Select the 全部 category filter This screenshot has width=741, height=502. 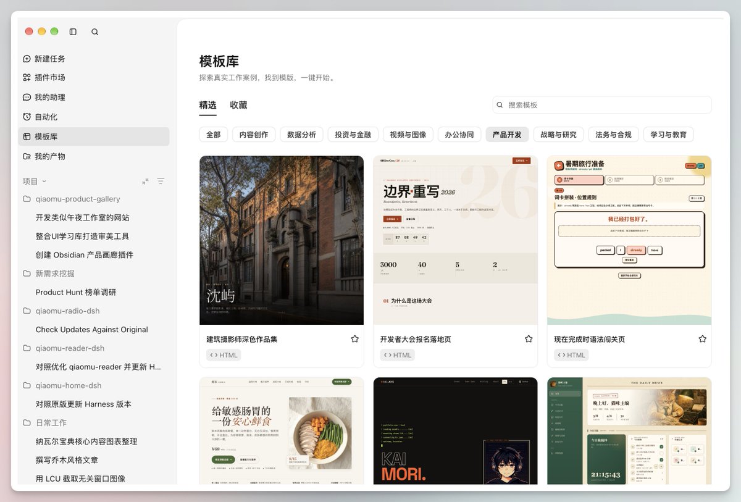click(214, 135)
